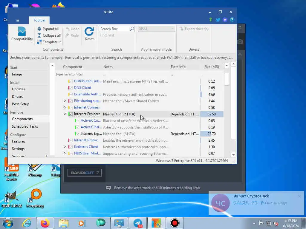
Task: Open Telegram from the taskbar
Action: point(138,223)
